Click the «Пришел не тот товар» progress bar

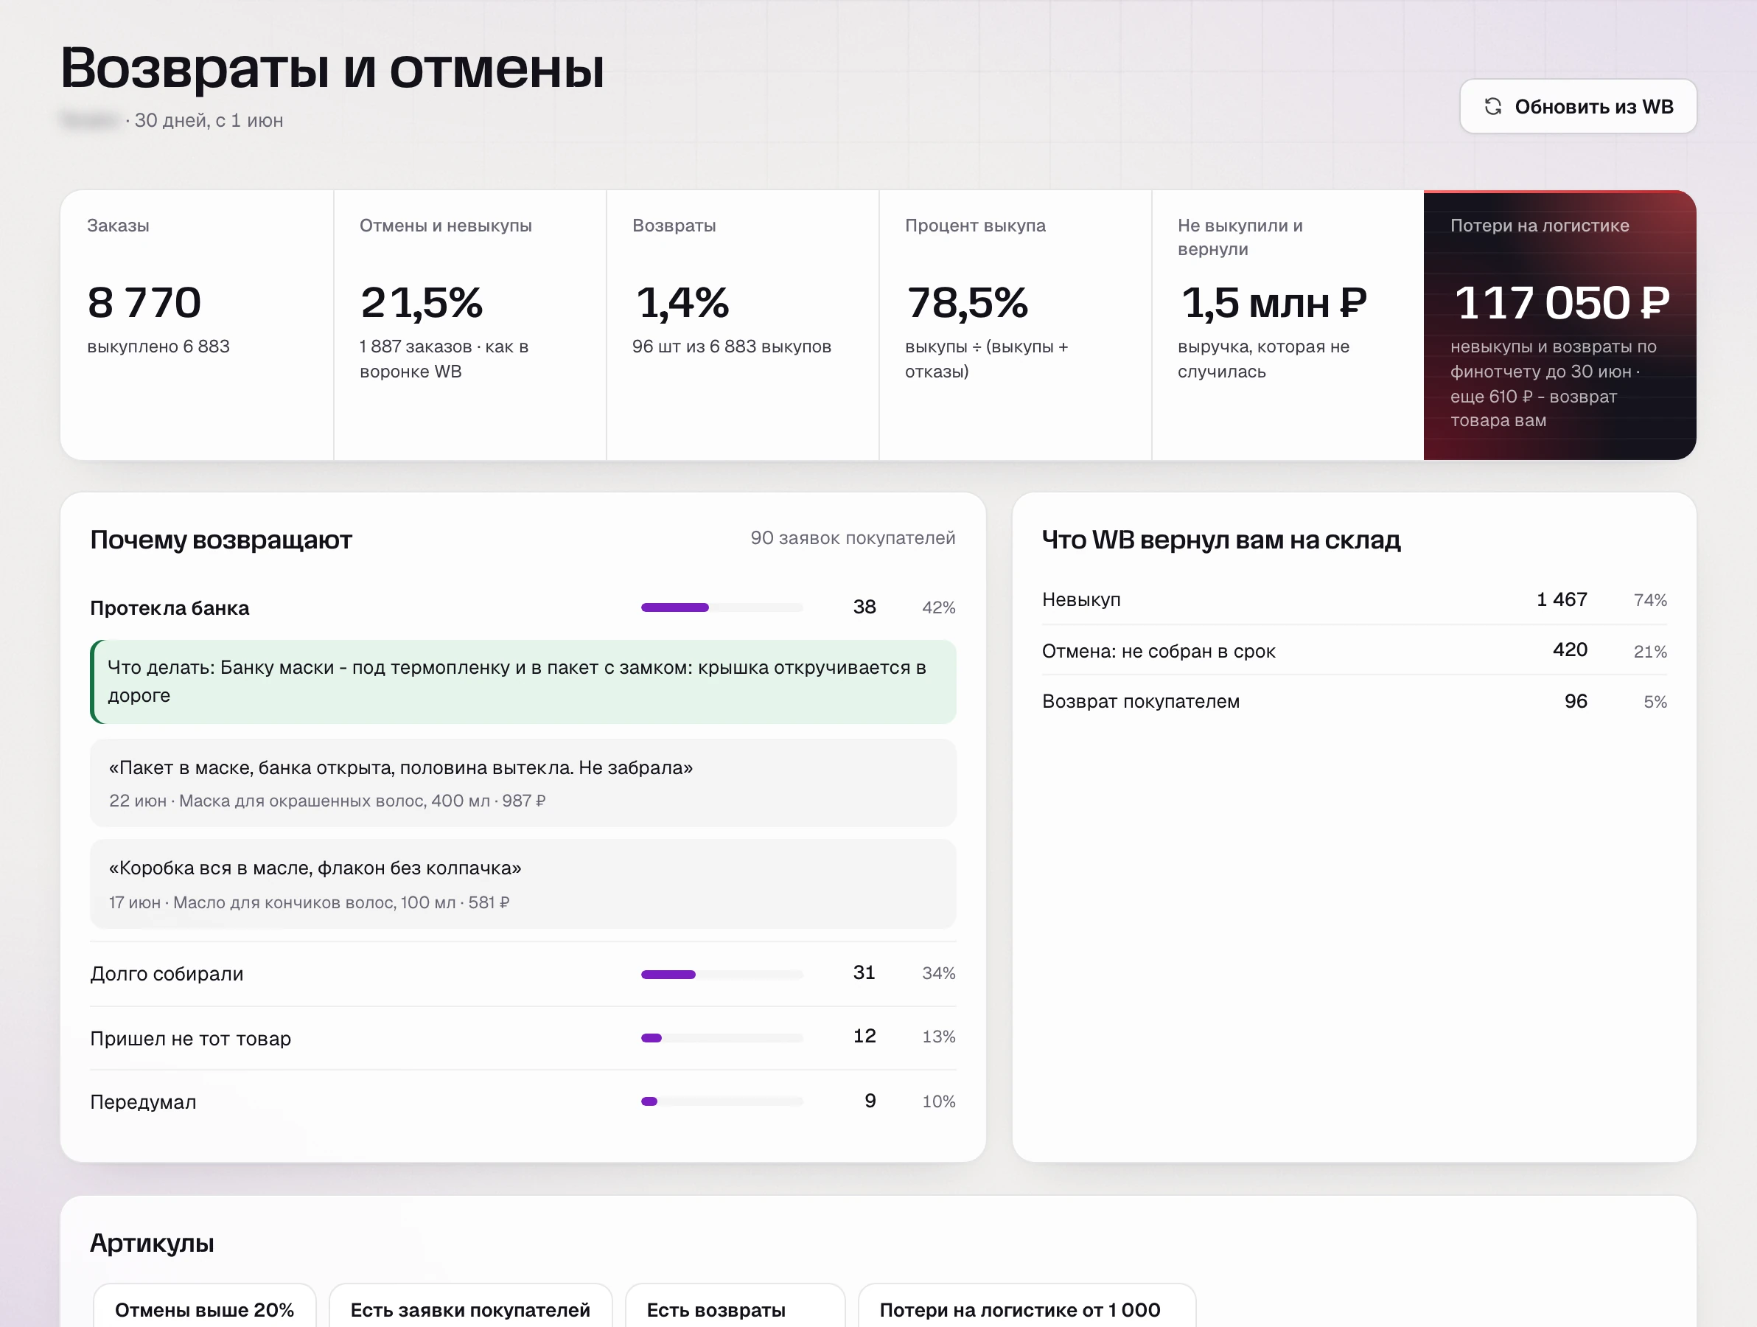(x=722, y=1038)
